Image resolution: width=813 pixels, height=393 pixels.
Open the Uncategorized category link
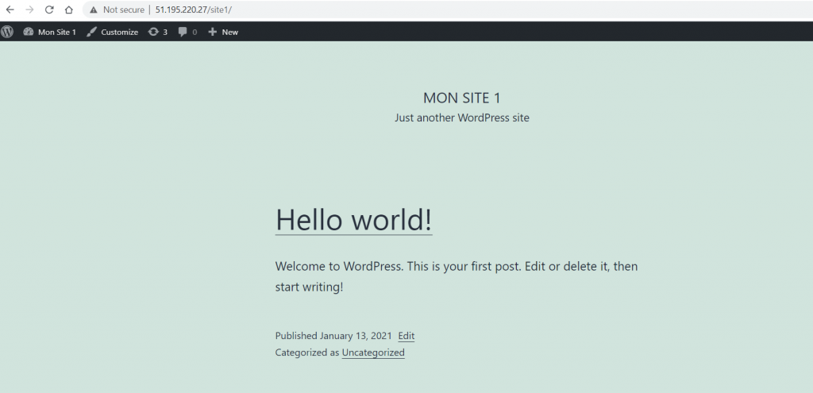[x=373, y=353]
